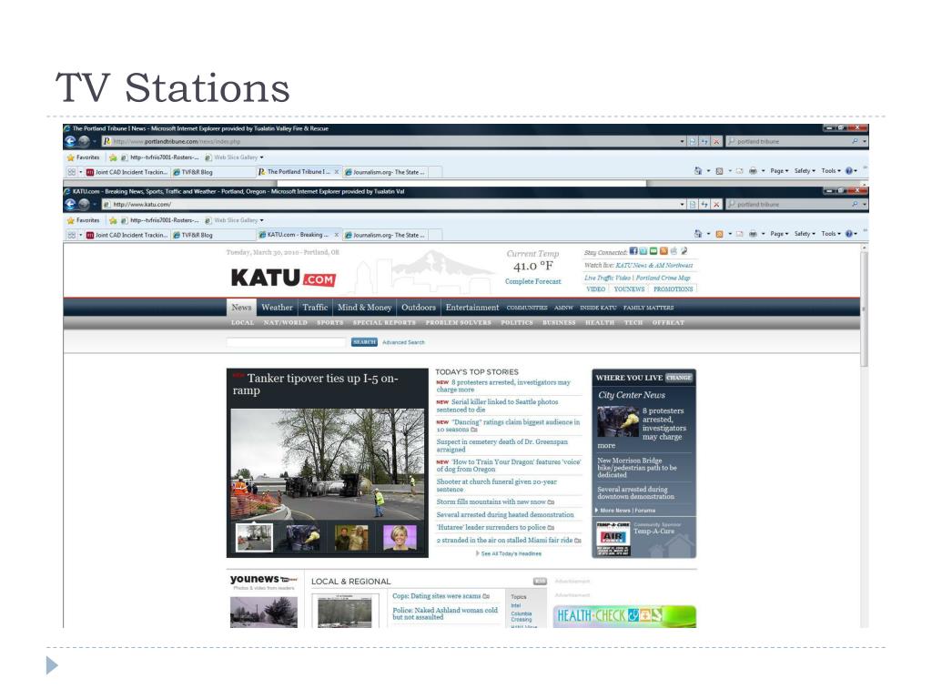Click Stop (red X) icon in Portland Tribune window
Viewport: 932px width, 699px height.
click(x=716, y=141)
